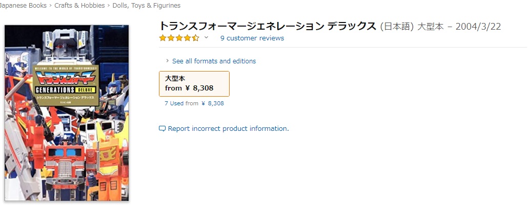The height and width of the screenshot is (205, 528).
Task: Open the rating breakdown dropdown arrow
Action: coord(207,38)
